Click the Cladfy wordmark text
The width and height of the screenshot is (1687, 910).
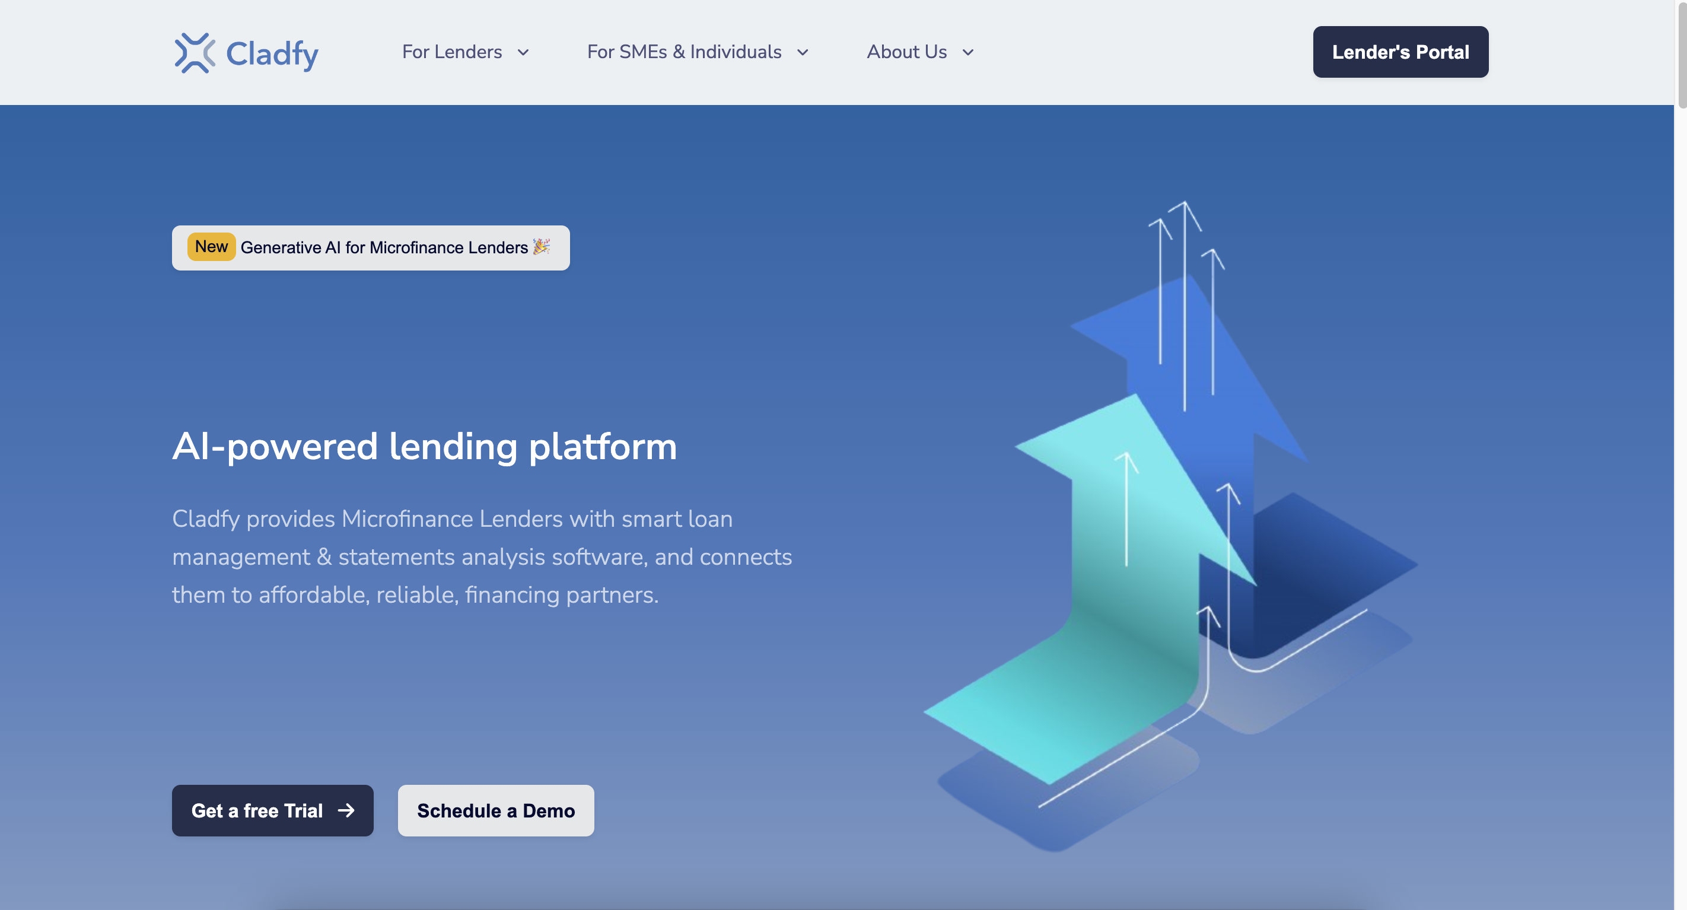[272, 54]
